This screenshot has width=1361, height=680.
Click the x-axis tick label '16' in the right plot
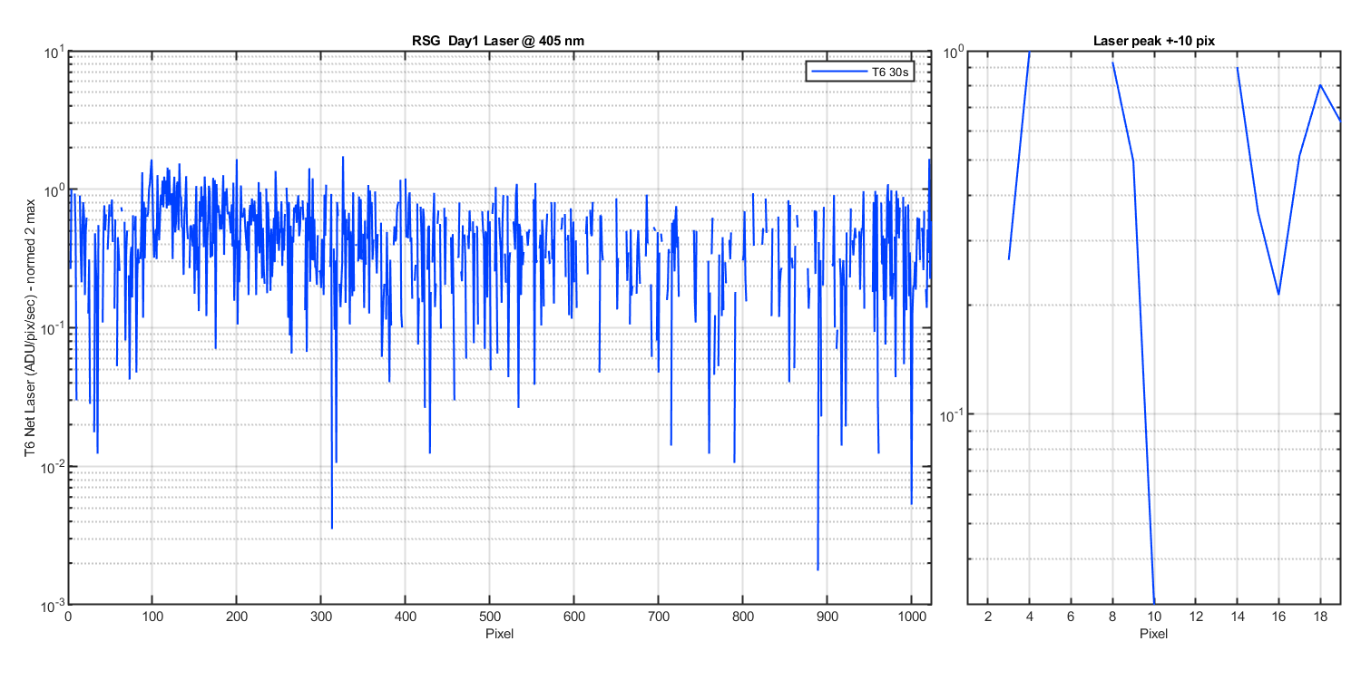(x=1278, y=617)
